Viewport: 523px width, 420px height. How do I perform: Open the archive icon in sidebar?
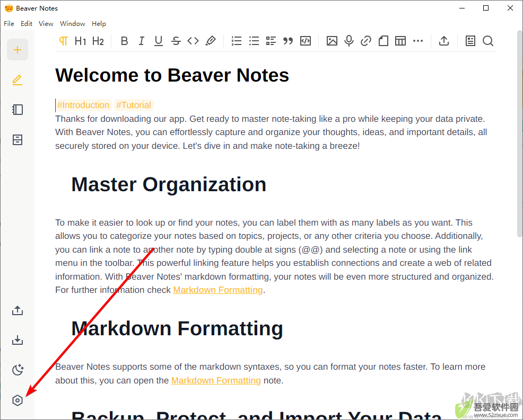pyautogui.click(x=18, y=140)
